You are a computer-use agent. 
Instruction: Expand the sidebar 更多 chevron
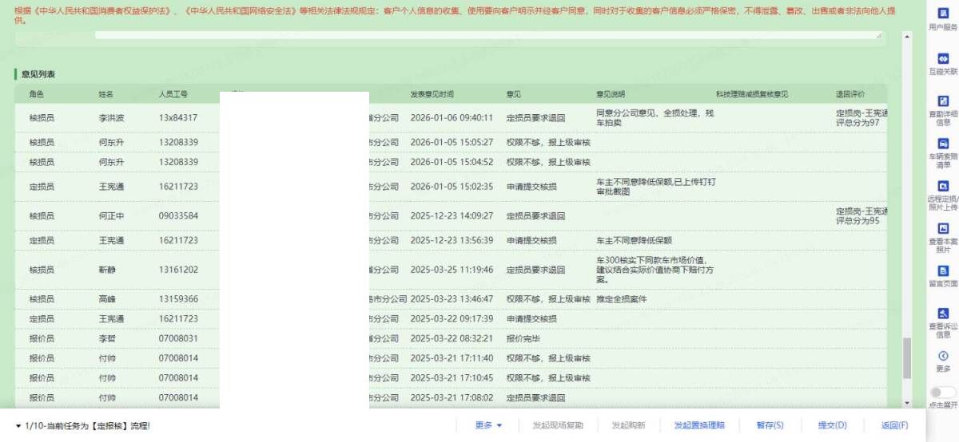[943, 356]
